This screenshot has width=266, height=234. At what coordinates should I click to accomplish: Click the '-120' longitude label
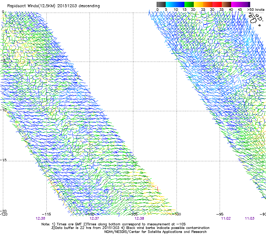click(4, 214)
